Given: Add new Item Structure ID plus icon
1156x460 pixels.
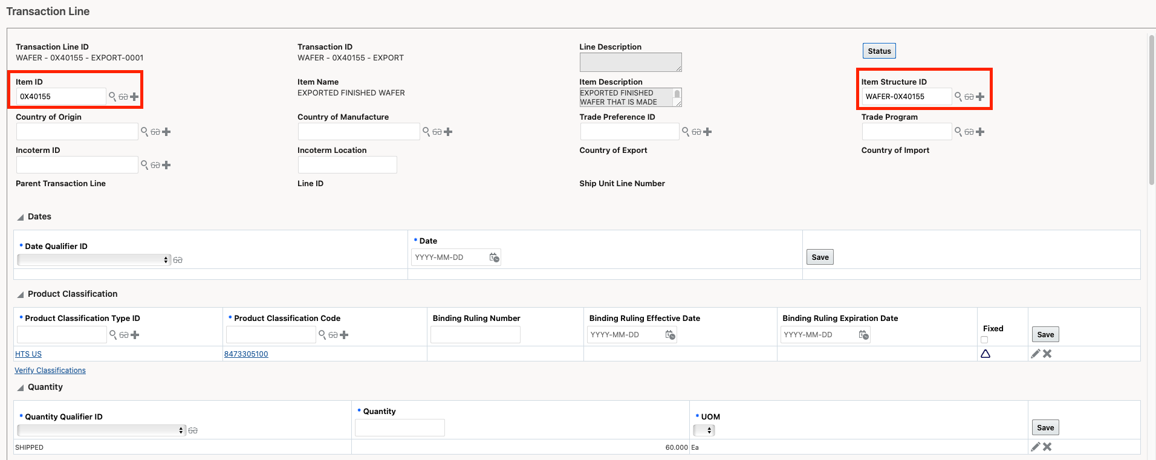Looking at the screenshot, I should pyautogui.click(x=980, y=97).
